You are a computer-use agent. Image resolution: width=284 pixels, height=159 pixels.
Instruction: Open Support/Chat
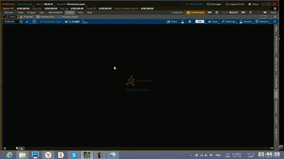(235, 4)
